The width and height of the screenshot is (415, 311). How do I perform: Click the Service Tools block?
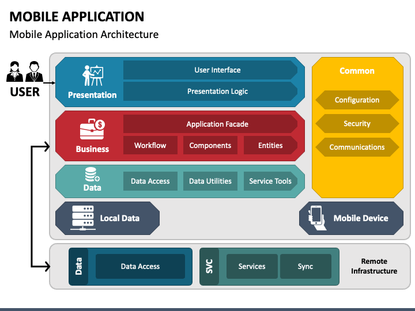tap(270, 181)
